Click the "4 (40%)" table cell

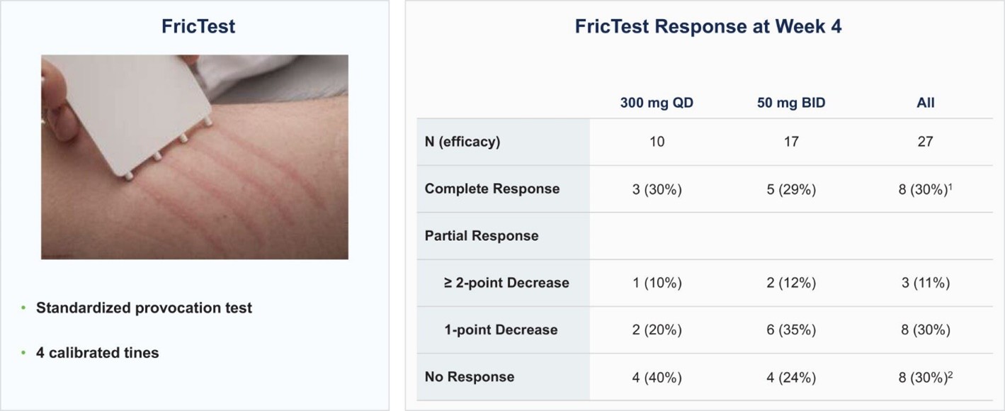657,378
